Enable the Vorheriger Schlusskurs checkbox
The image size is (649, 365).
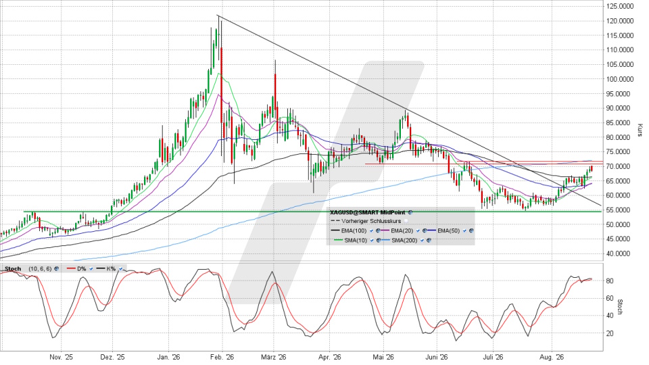point(406,221)
